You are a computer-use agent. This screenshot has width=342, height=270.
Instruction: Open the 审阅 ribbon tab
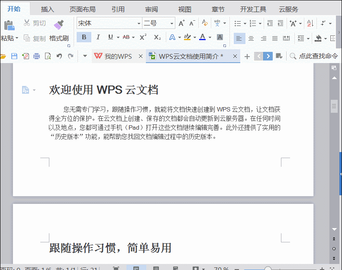pyautogui.click(x=152, y=10)
